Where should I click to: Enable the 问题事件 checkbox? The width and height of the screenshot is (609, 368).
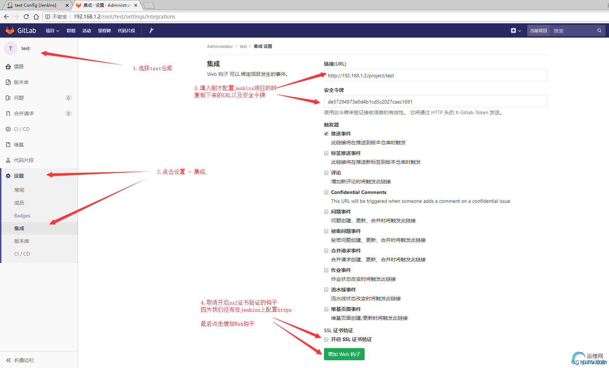pos(326,212)
